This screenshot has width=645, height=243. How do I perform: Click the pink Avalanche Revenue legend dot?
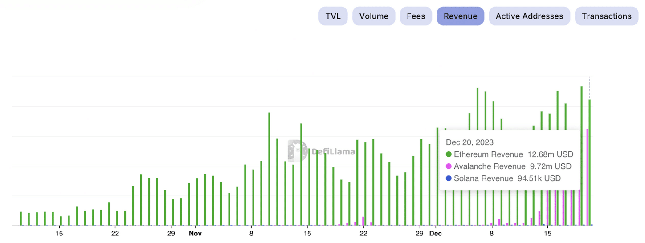click(x=449, y=166)
